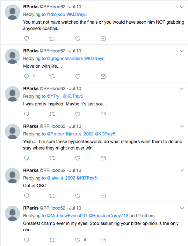Retweet the "I was pretty inspired" tweet
The width and height of the screenshot is (188, 246).
click(52, 114)
